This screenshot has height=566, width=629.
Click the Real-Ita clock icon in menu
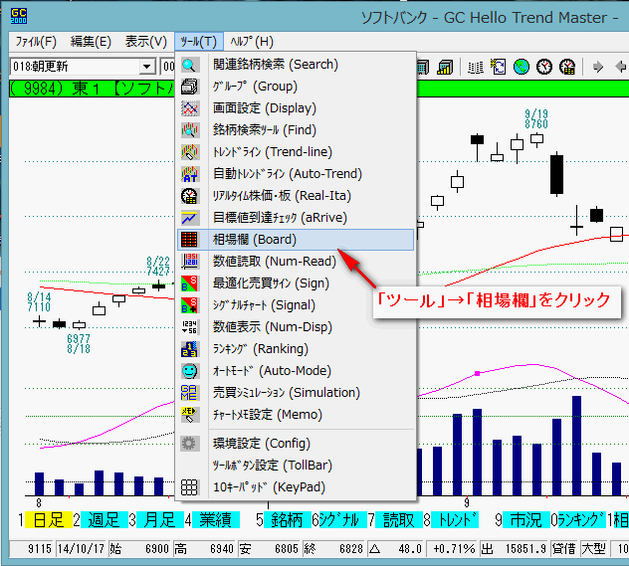coord(189,196)
